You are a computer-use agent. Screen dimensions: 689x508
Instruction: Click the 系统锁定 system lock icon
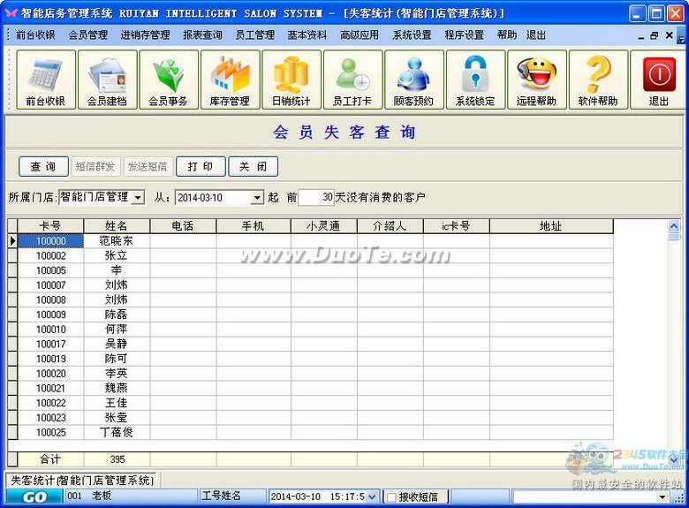tap(475, 80)
